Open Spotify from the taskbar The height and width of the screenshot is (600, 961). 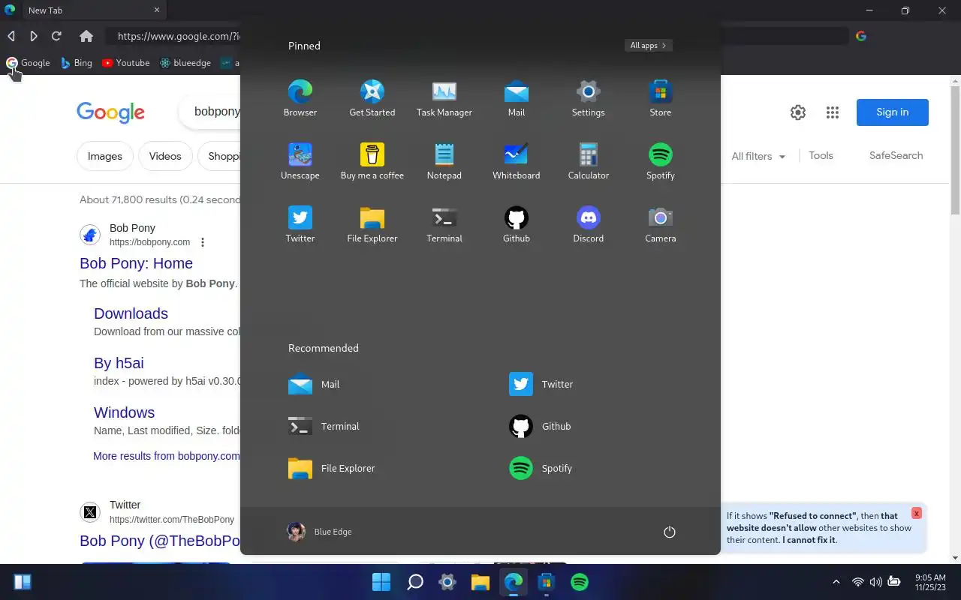point(580,582)
